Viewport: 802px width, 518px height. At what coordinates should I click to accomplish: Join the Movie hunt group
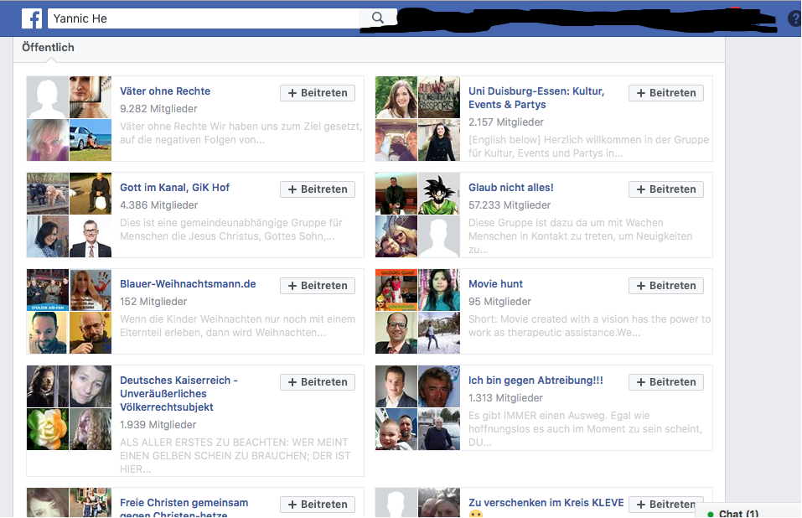(x=666, y=286)
